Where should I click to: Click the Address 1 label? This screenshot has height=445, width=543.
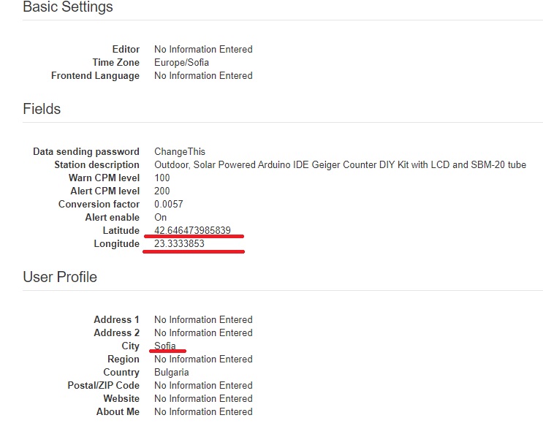tap(116, 319)
